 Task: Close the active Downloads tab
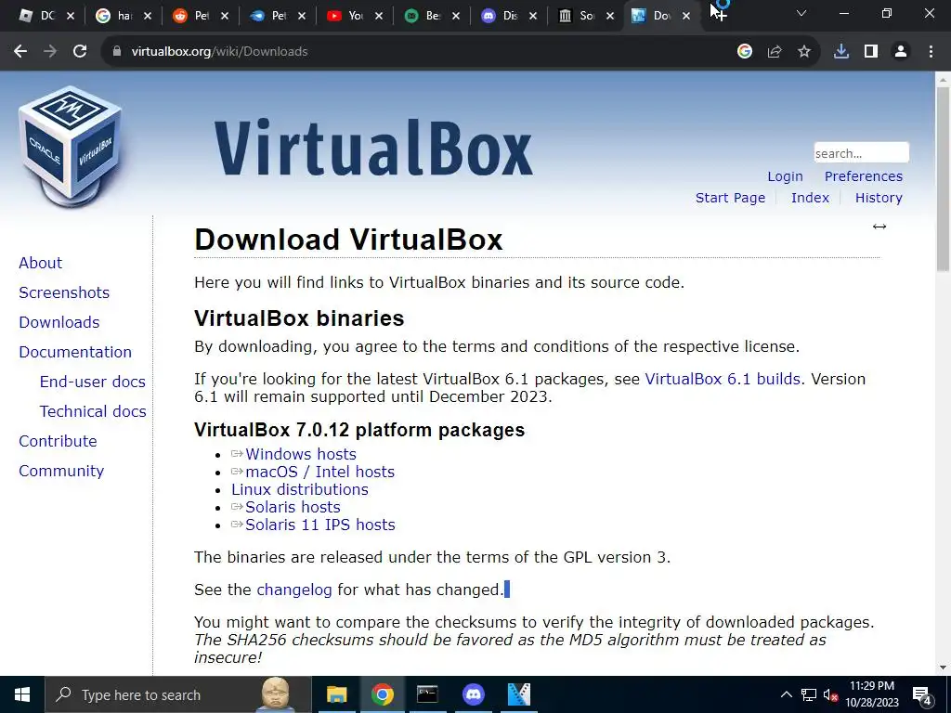686,16
